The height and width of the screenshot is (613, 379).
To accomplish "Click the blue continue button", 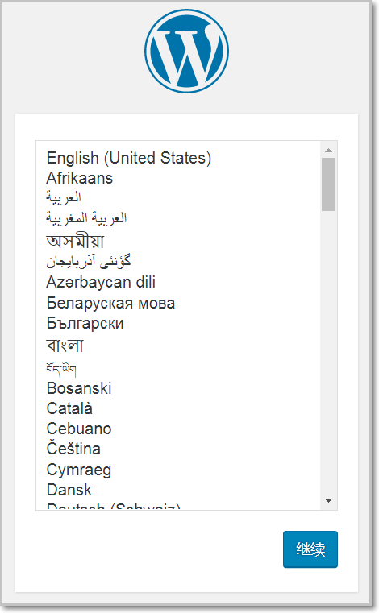I will point(310,549).
